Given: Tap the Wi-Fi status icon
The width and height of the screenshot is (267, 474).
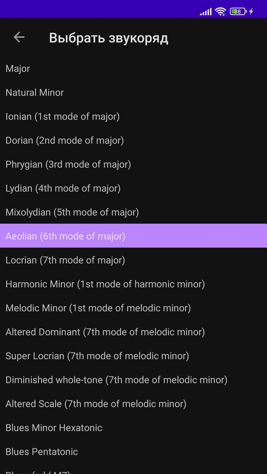Looking at the screenshot, I should [220, 11].
